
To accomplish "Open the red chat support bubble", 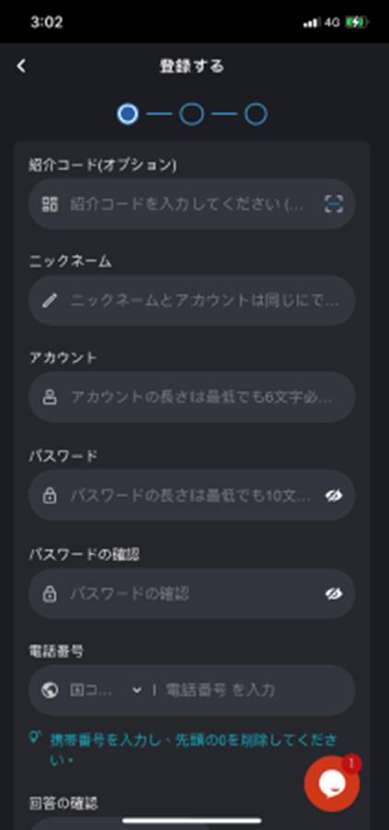I will 332,784.
